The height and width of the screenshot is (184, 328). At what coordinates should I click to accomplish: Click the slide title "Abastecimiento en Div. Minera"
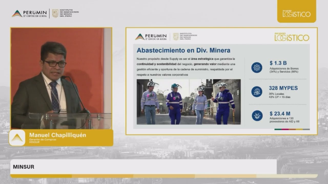point(183,50)
